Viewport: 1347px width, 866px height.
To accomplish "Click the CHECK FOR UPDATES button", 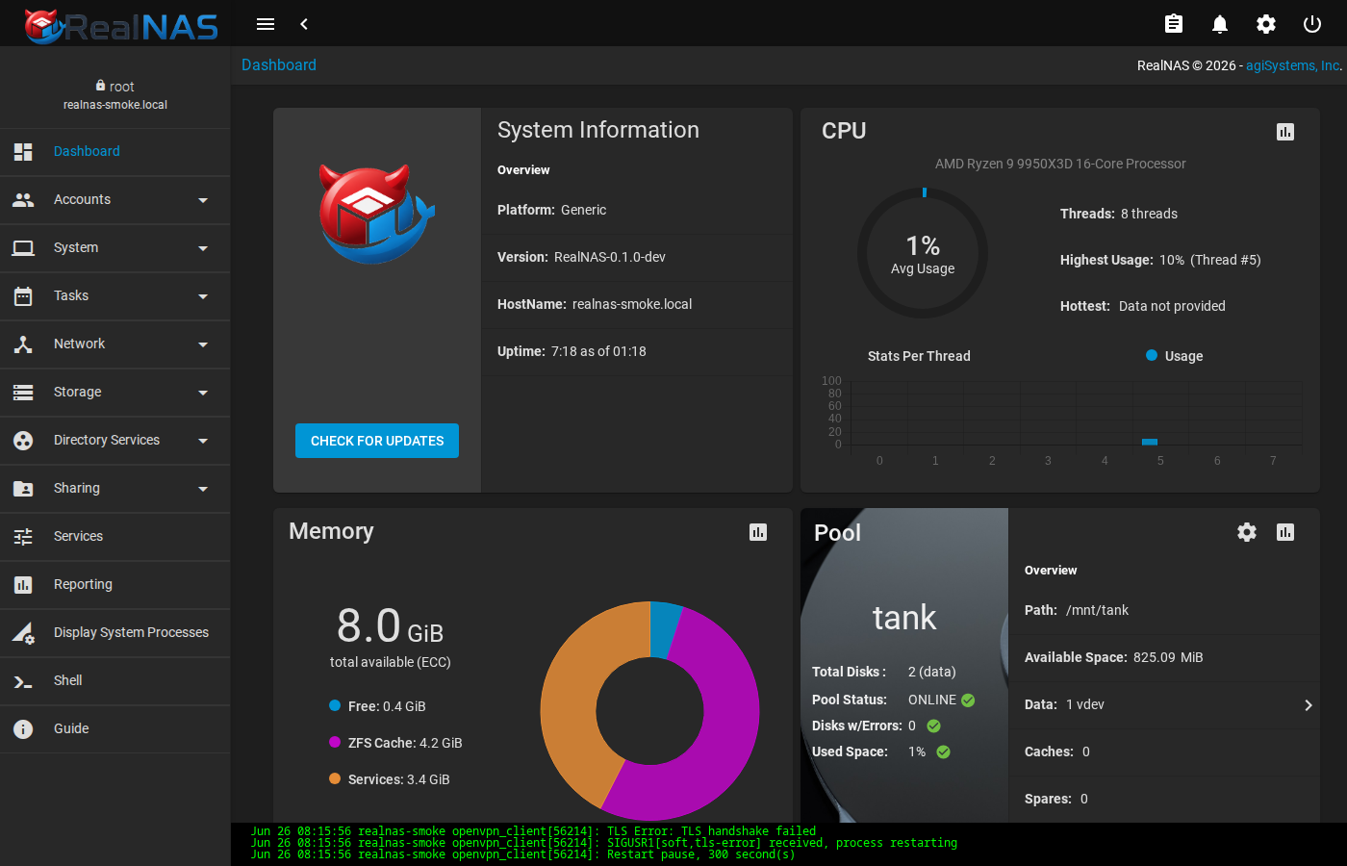I will pyautogui.click(x=377, y=441).
